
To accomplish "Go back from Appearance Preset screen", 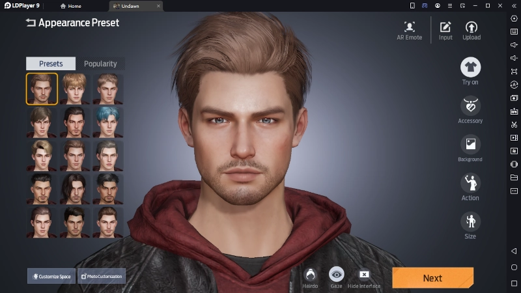I will point(31,23).
